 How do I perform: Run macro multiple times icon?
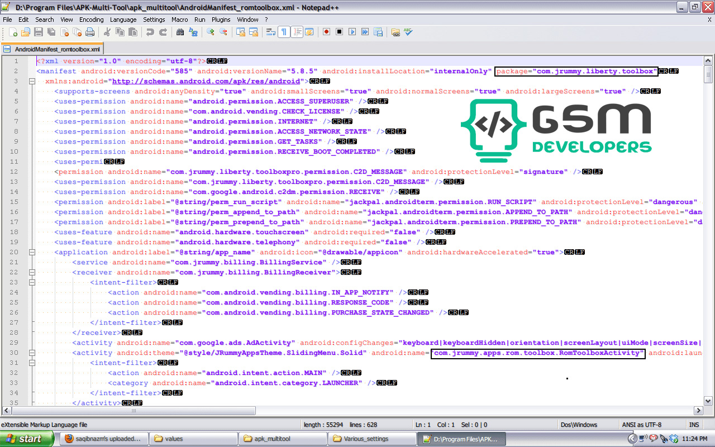point(365,32)
